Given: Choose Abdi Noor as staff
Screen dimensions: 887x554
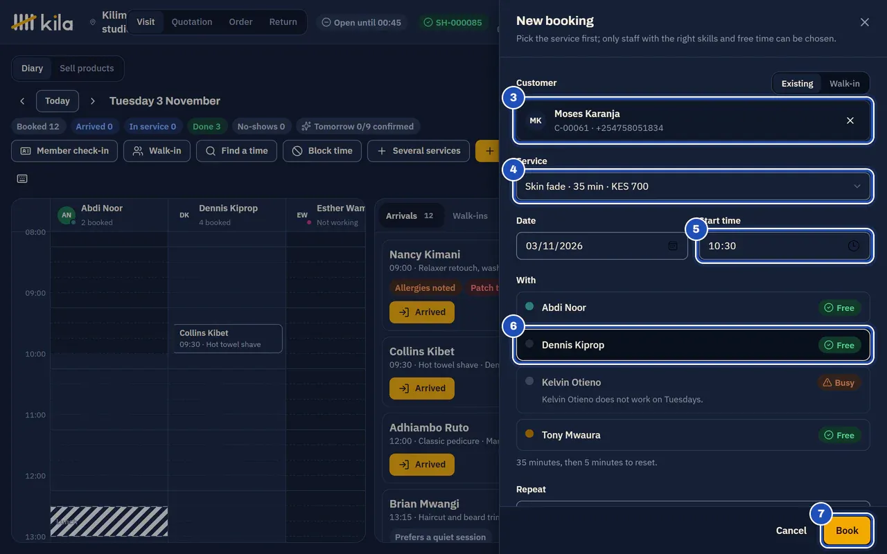Looking at the screenshot, I should click(x=693, y=307).
